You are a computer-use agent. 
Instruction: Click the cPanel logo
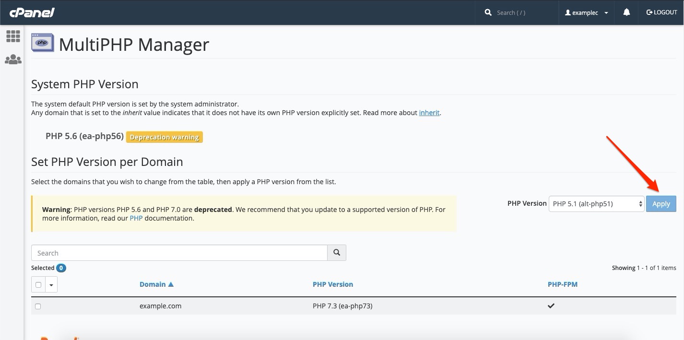(x=32, y=12)
